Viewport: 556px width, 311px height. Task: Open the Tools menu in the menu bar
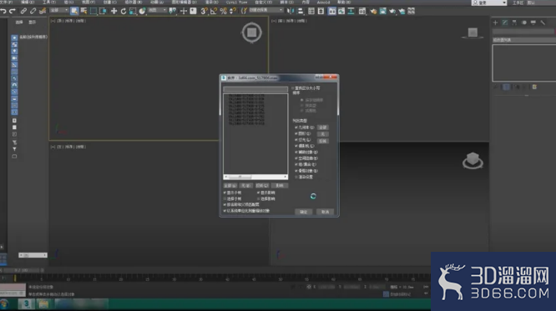[x=48, y=3]
